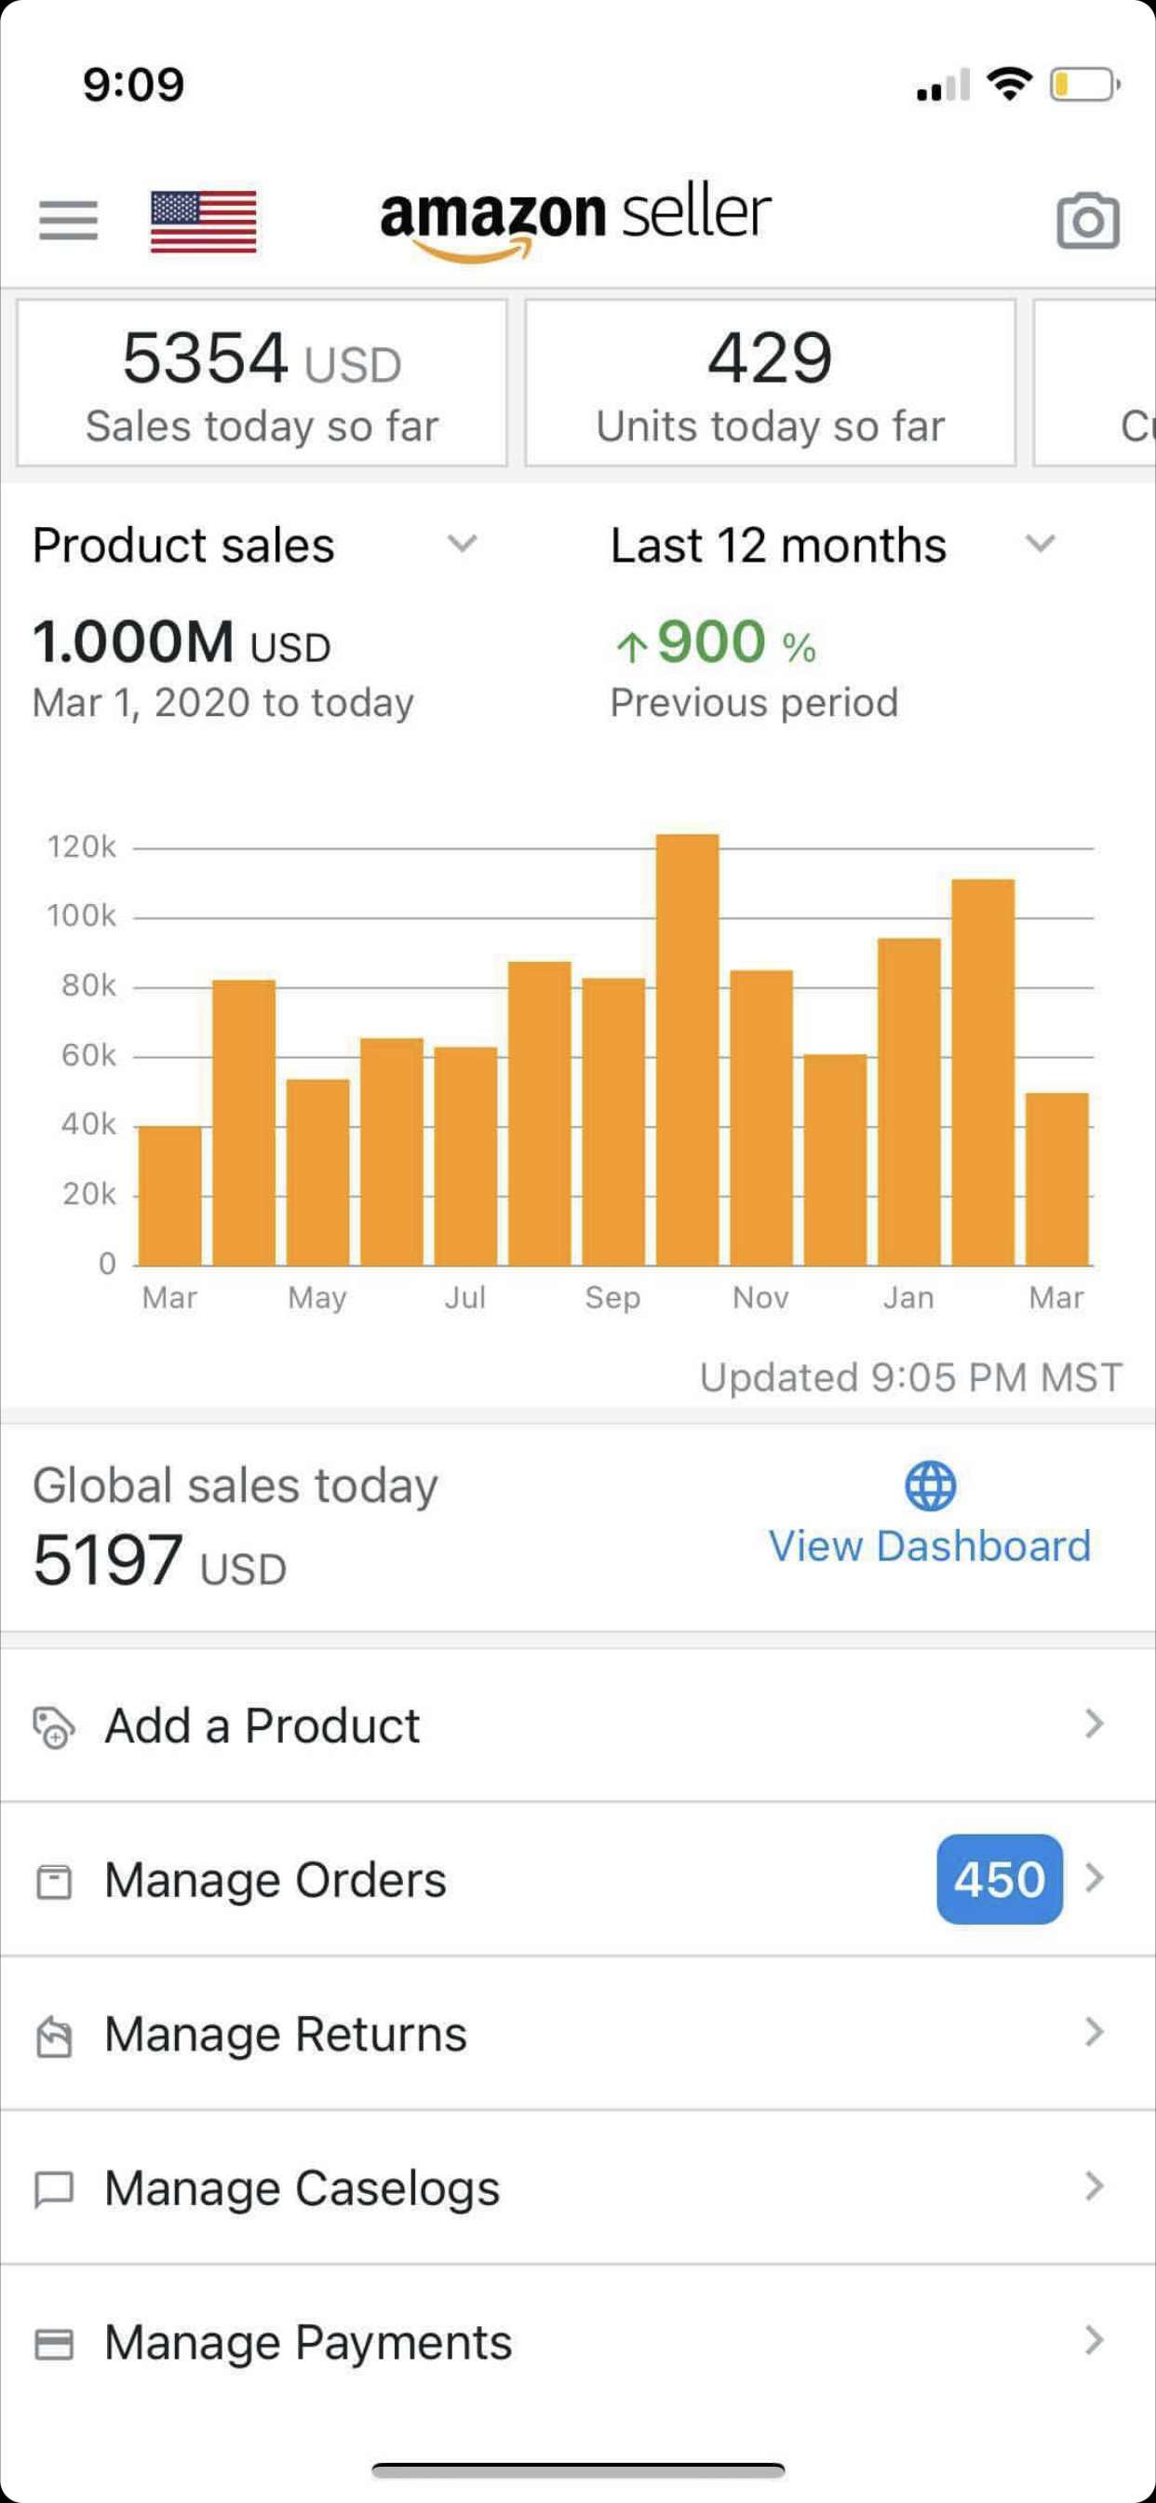Tap the US flag marketplace selector
Screen dimensions: 1156x2503
click(x=203, y=222)
